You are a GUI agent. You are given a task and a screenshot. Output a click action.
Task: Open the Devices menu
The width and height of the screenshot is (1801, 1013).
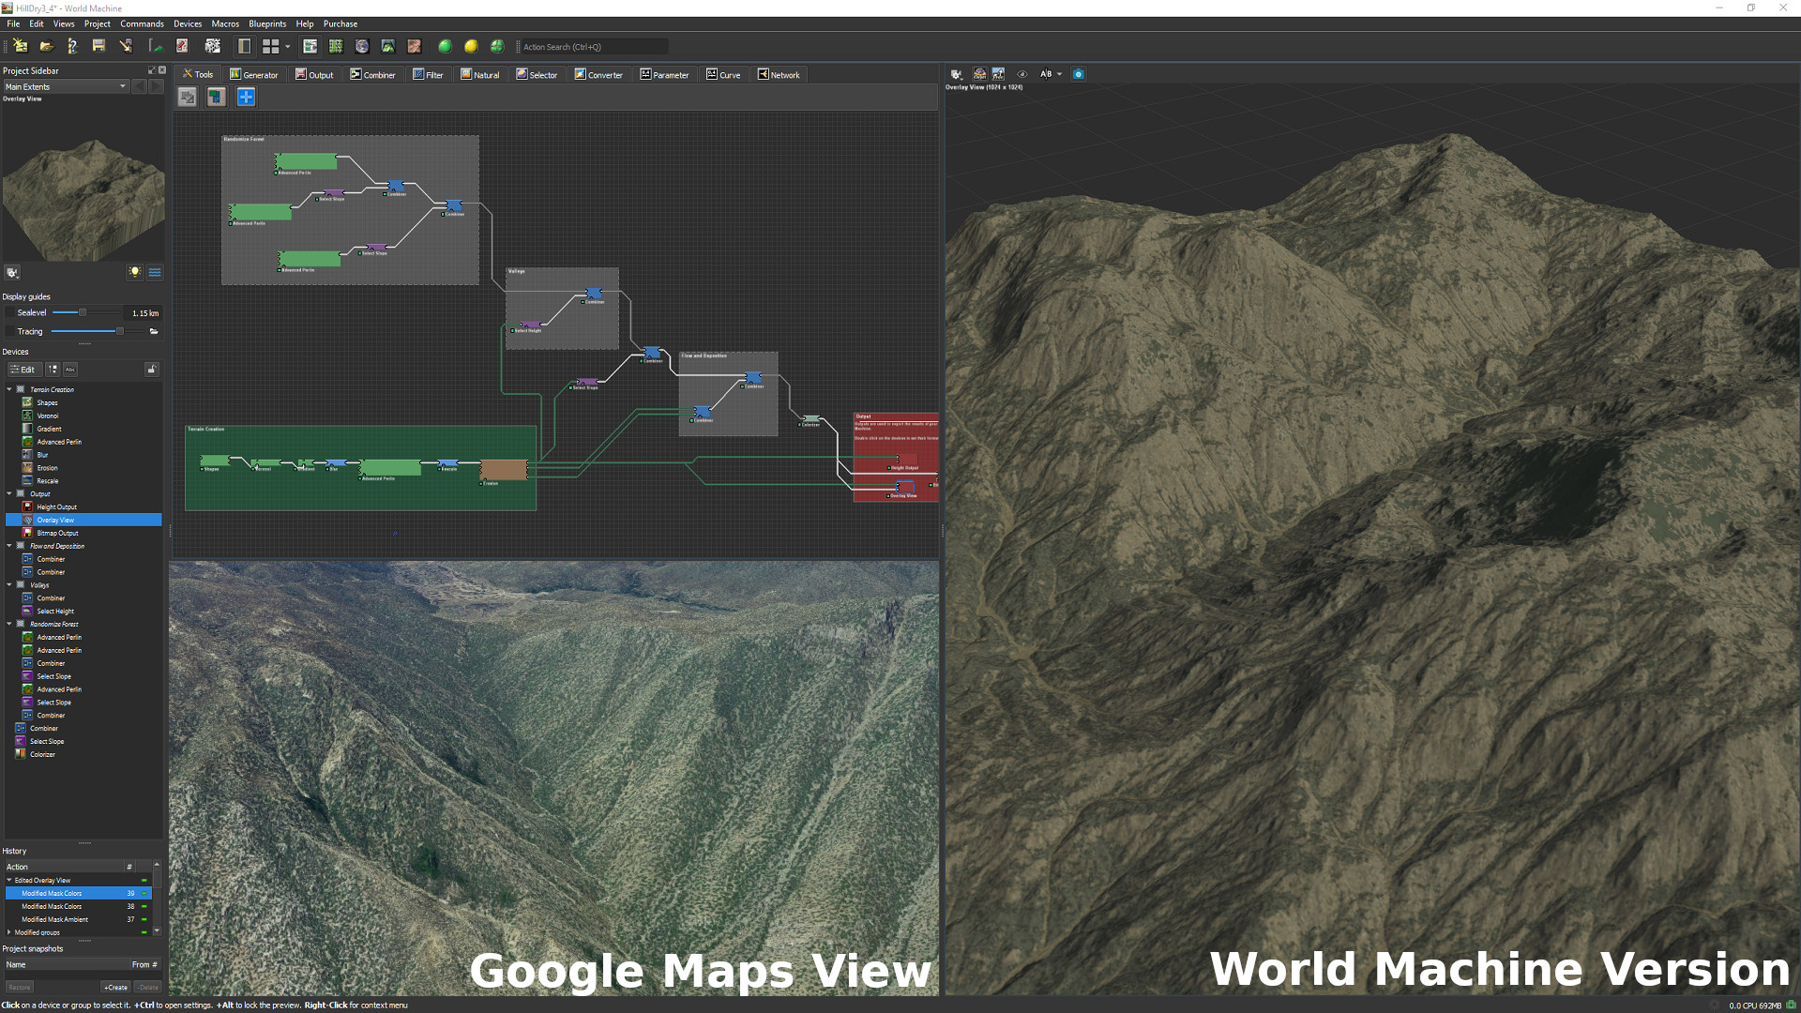[187, 23]
